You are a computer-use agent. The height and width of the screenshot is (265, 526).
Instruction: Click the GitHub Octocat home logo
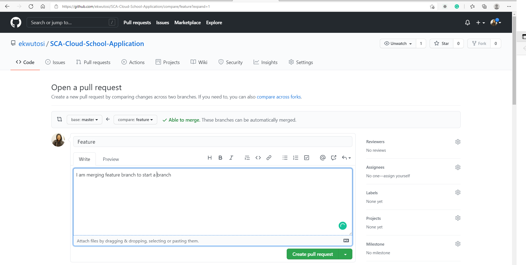(x=16, y=22)
